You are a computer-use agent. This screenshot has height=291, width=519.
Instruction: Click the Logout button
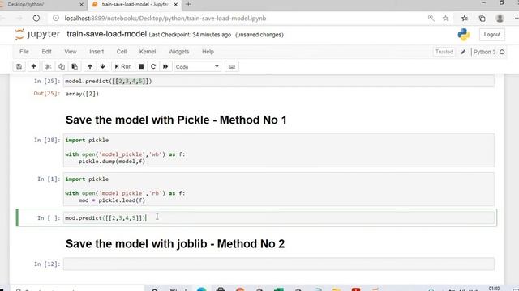tap(492, 35)
